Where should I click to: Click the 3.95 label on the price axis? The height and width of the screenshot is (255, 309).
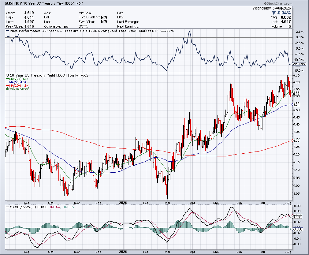coord(296,194)
